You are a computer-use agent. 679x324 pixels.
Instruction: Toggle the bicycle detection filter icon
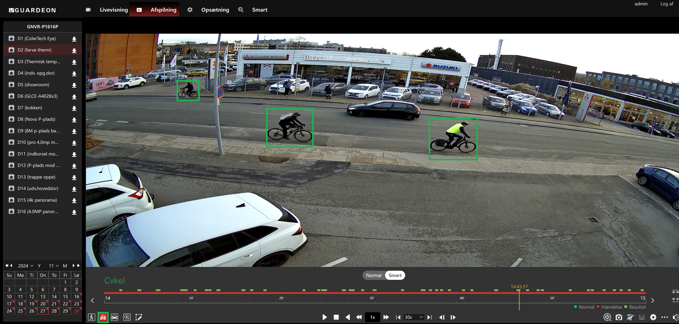103,317
